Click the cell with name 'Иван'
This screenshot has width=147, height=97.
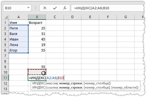(x=18, y=39)
